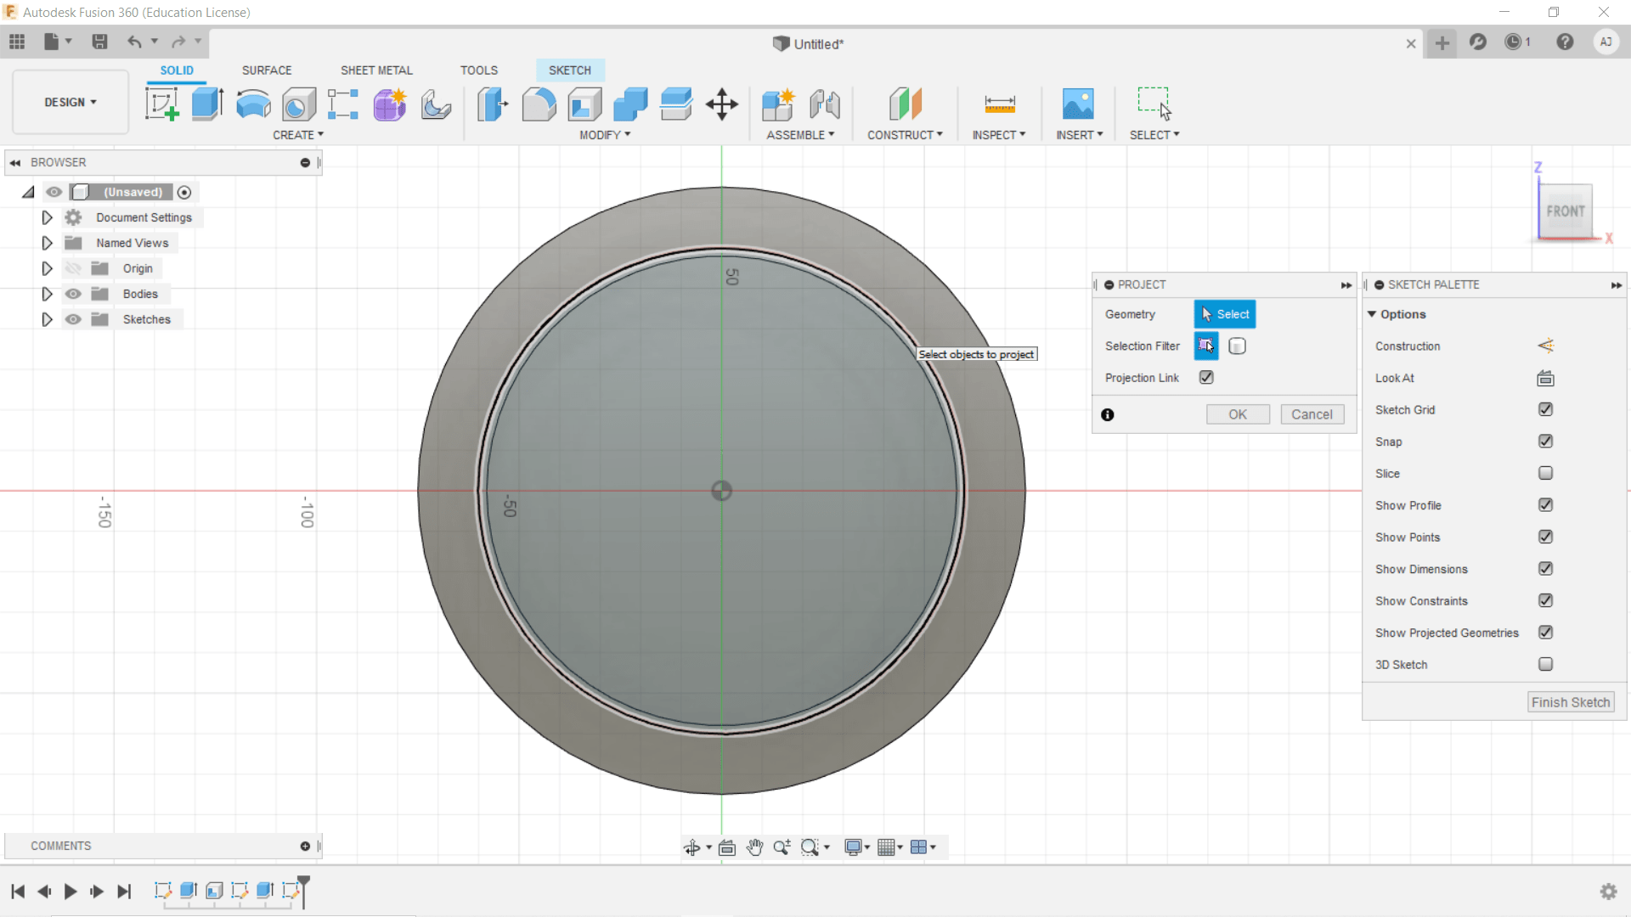
Task: Toggle the Projection Link checkbox
Action: 1206,377
